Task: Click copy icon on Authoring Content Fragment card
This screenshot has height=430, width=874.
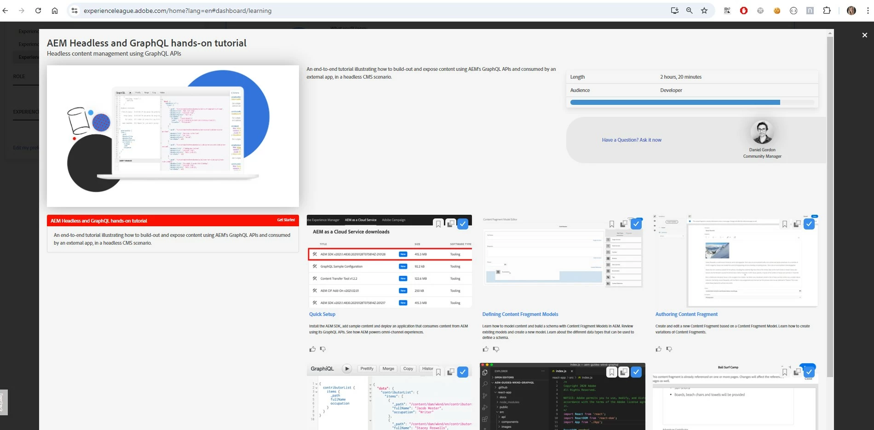Action: tap(797, 224)
